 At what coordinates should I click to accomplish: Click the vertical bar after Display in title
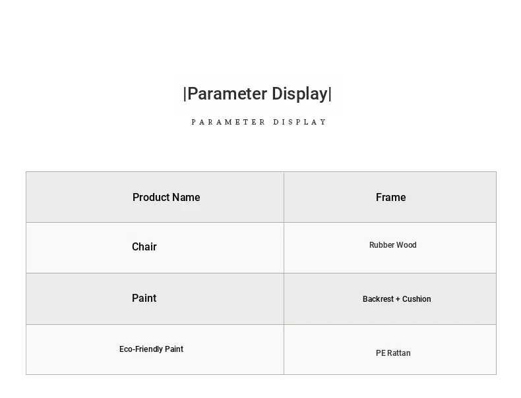330,94
